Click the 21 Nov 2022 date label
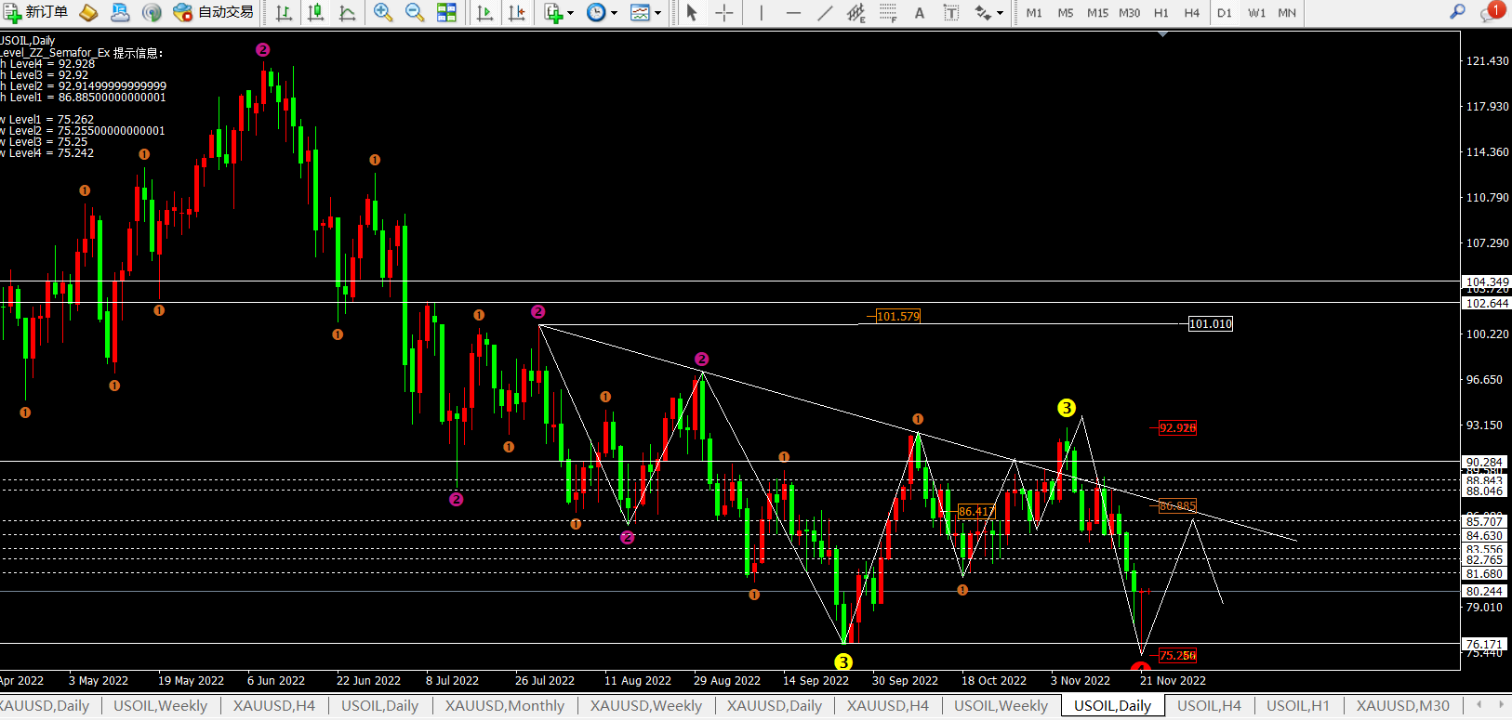Viewport: 1512px width, 720px height. click(1173, 681)
